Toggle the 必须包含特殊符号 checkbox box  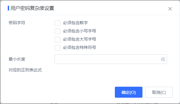pyautogui.click(x=57, y=47)
